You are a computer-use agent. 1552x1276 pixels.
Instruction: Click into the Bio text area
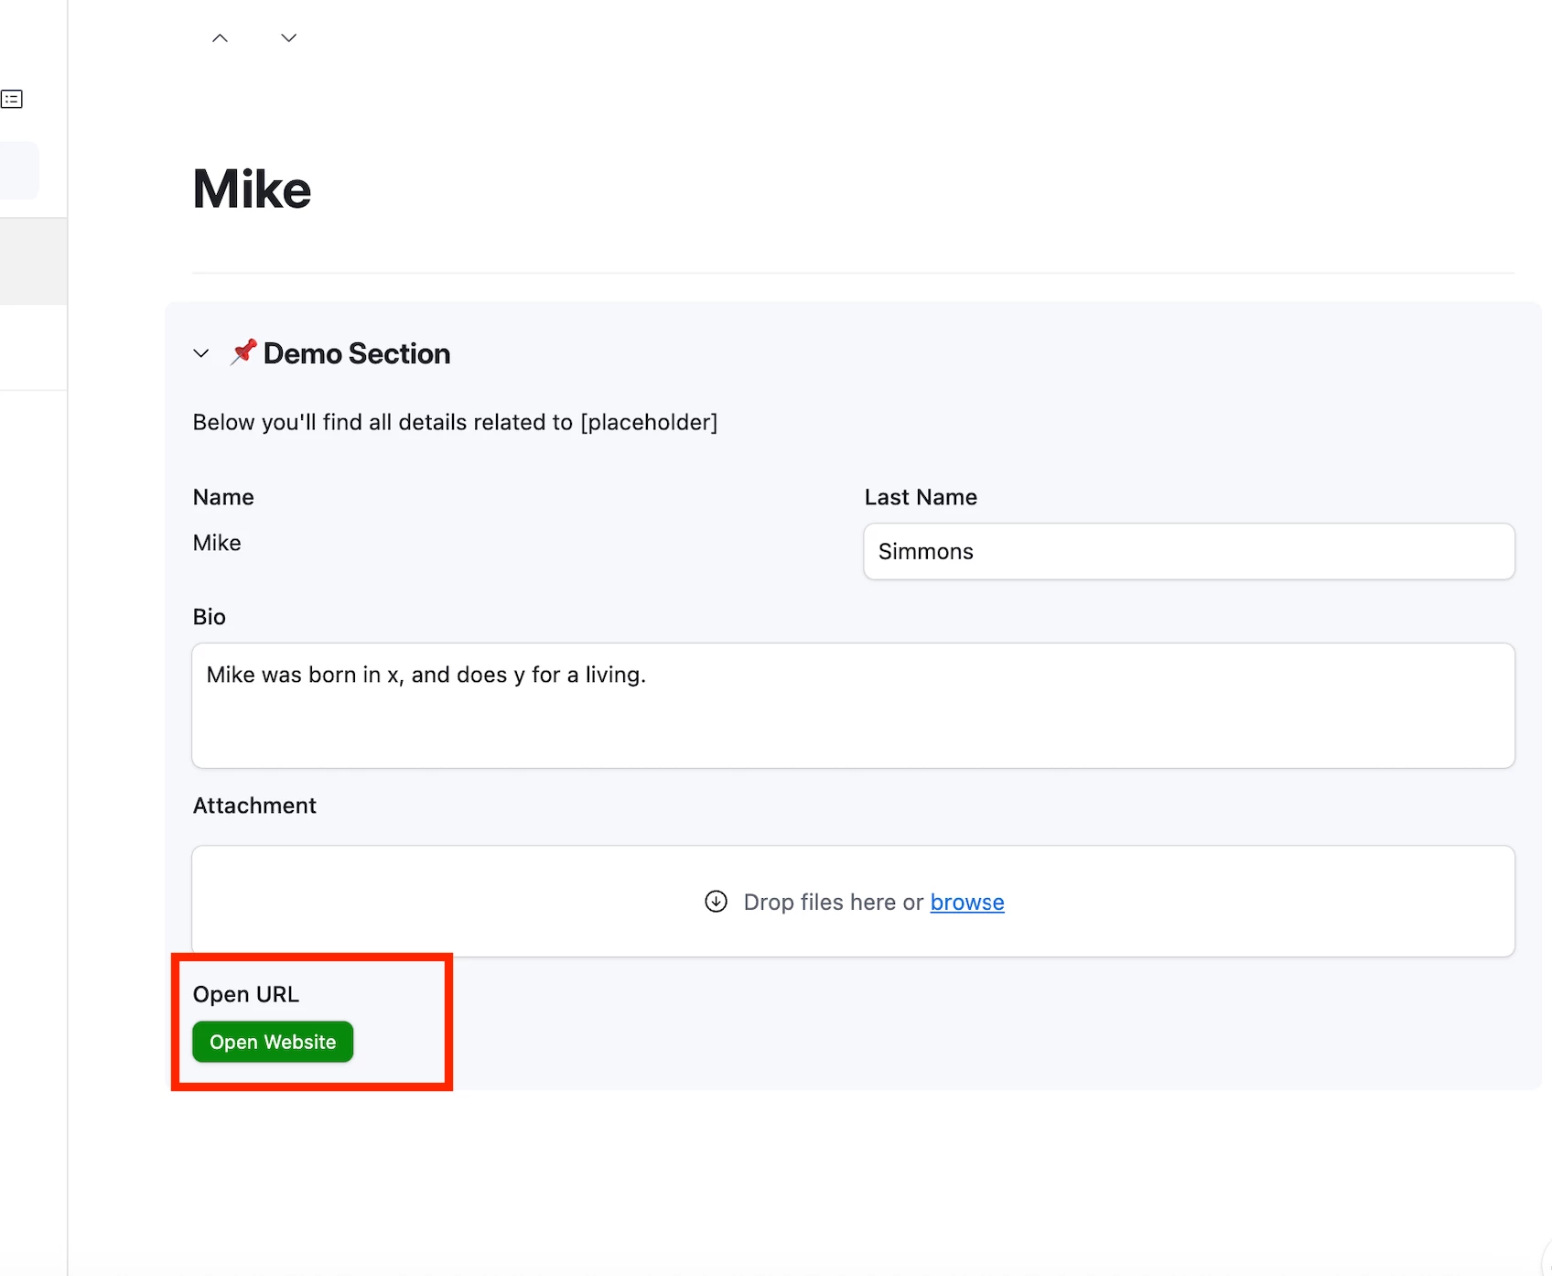point(853,705)
